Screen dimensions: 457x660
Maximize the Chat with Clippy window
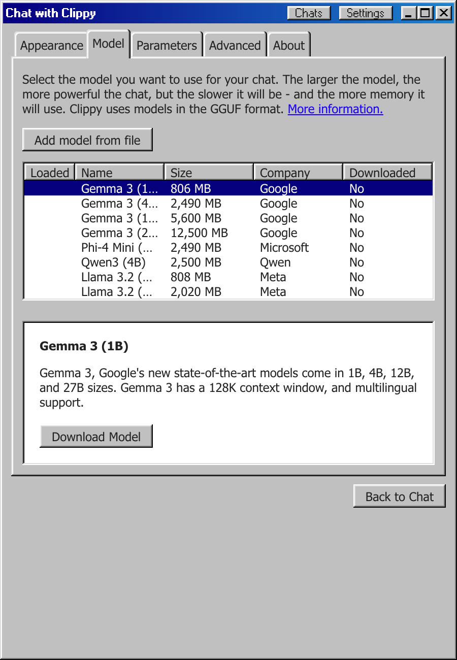(x=426, y=13)
